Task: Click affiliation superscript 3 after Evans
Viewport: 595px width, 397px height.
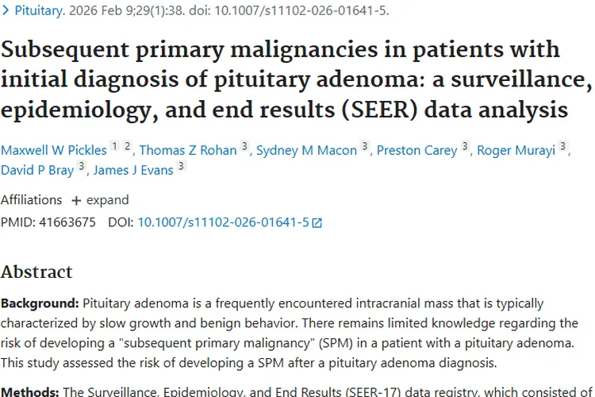Action: click(181, 166)
